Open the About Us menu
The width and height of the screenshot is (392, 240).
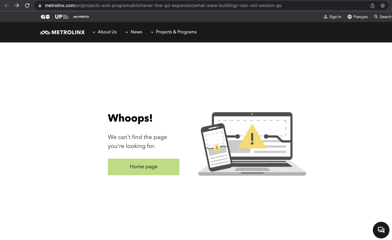point(107,32)
